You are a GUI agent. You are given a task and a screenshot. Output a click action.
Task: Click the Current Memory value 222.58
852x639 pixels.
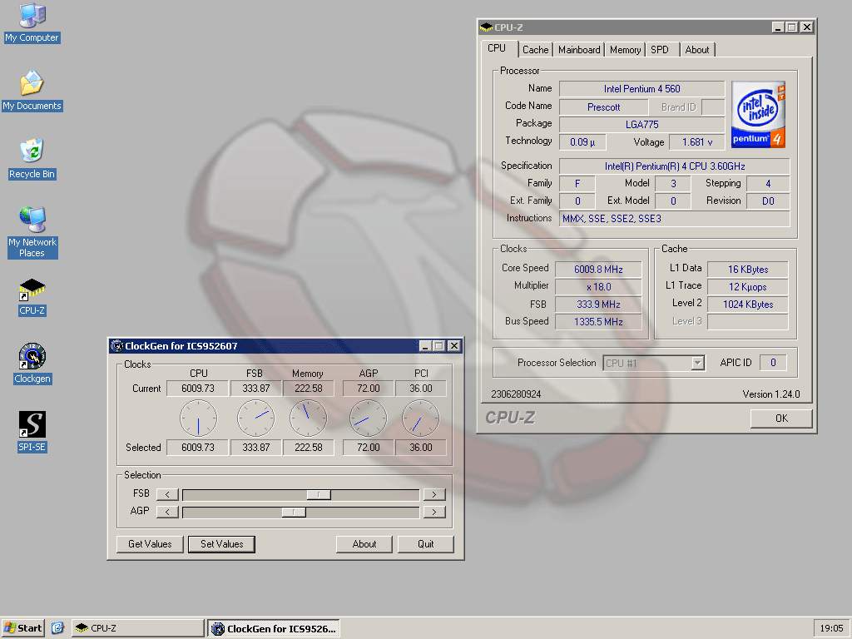tap(309, 389)
